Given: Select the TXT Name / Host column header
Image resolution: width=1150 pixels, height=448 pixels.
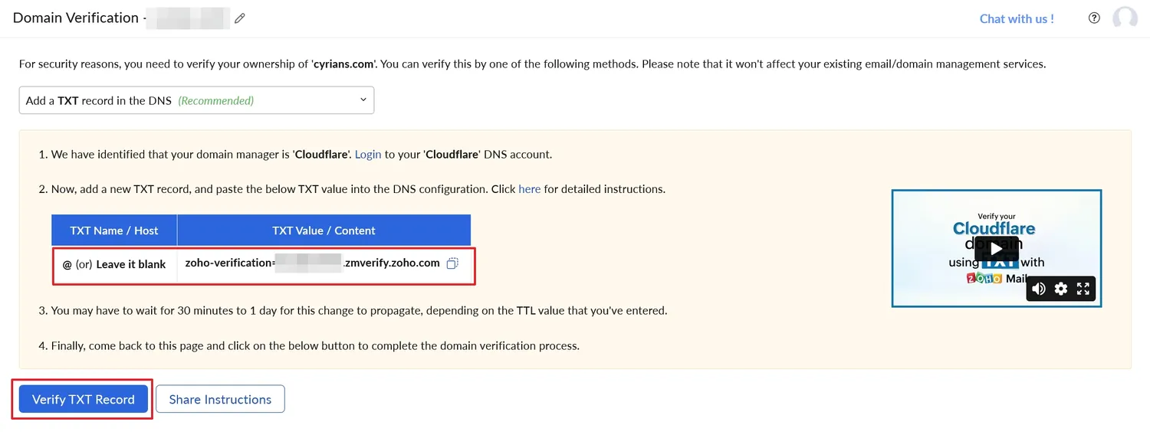Looking at the screenshot, I should (x=113, y=230).
